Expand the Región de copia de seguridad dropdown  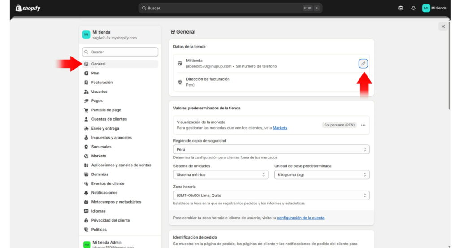click(x=271, y=149)
